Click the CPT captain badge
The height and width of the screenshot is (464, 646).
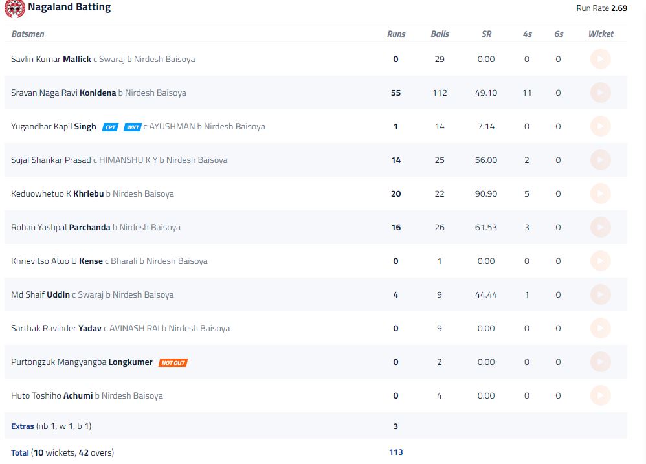click(x=110, y=127)
